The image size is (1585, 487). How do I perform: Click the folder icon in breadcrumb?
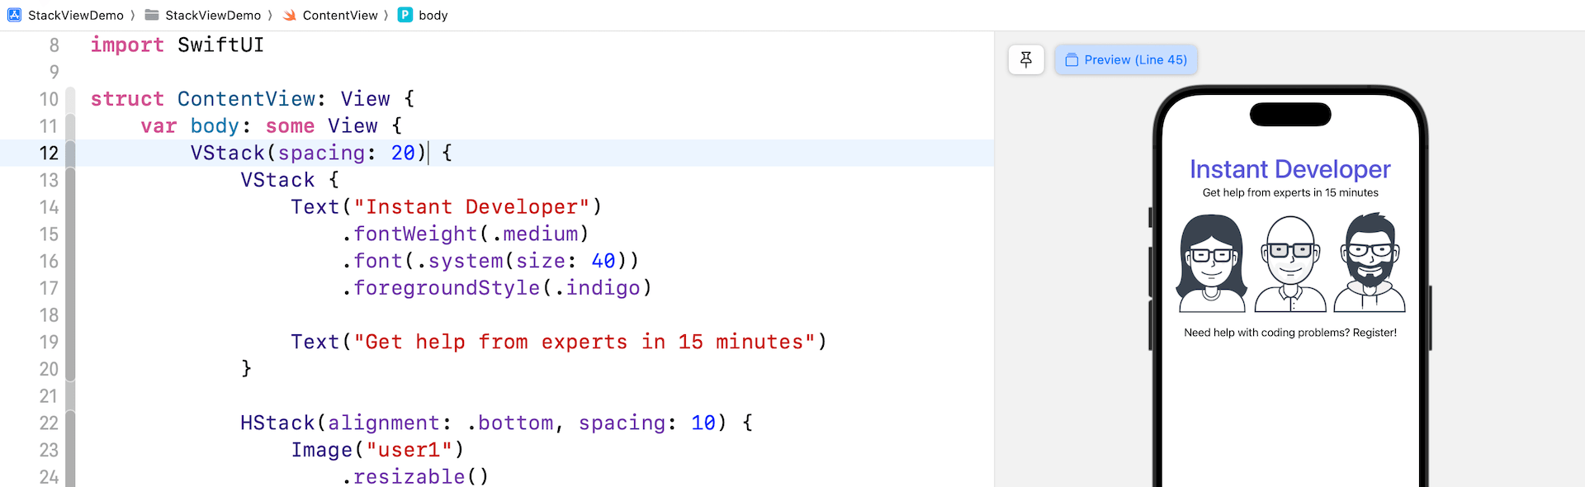(152, 15)
